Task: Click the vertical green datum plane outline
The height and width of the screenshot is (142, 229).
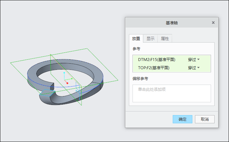Action: [50, 64]
